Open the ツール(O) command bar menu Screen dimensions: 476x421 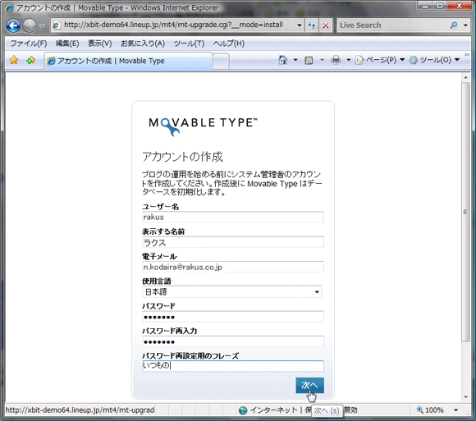tap(434, 60)
